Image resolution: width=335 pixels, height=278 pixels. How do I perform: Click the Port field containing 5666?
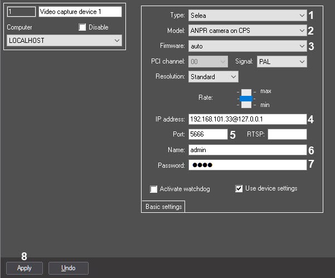[207, 134]
